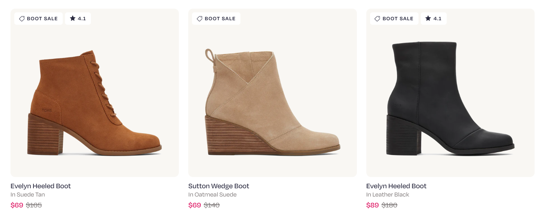
Task: Click the crossed-out $165 original price
Action: pos(34,205)
